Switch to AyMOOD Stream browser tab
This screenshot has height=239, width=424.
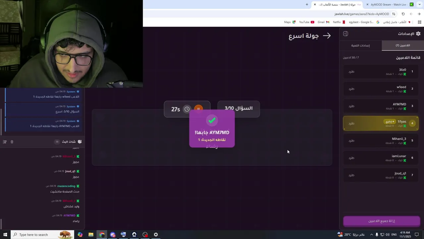coord(389,5)
